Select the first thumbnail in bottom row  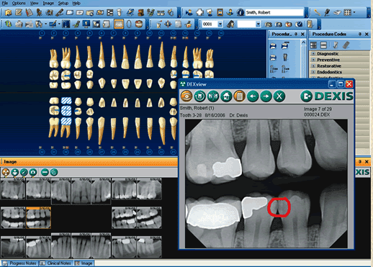13,247
